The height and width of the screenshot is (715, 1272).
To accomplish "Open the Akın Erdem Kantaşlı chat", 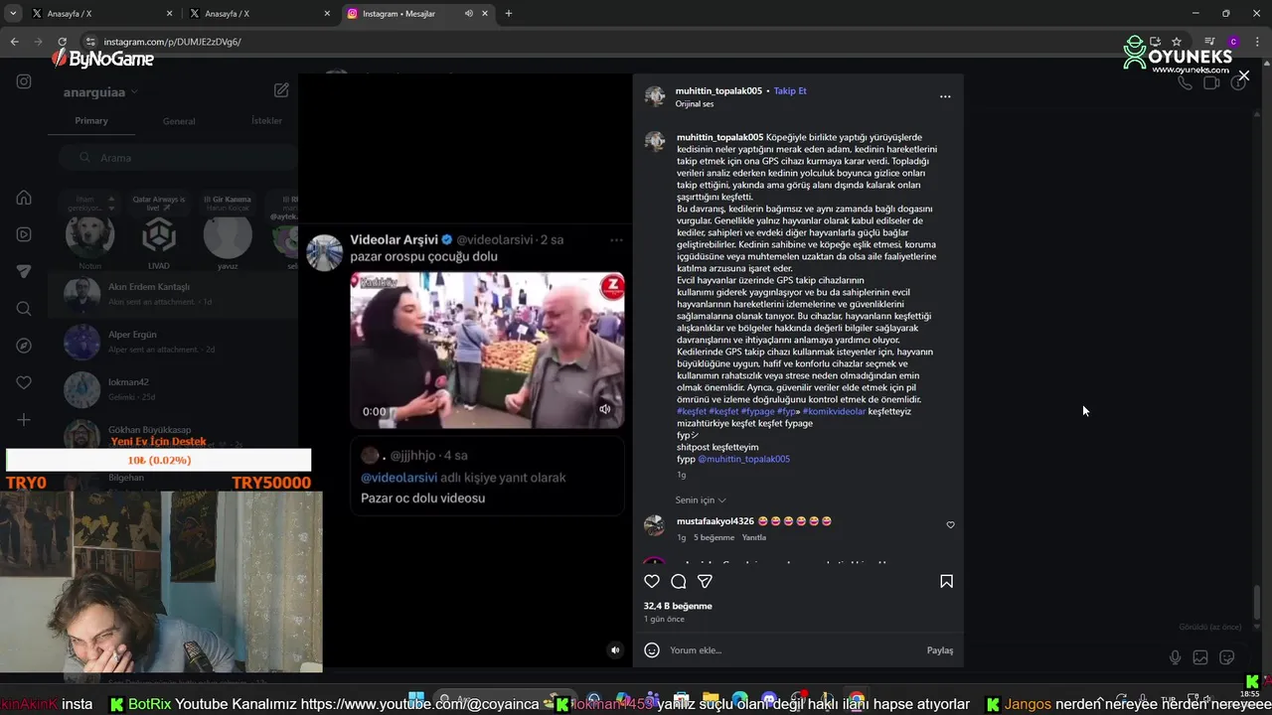I will pos(172,294).
